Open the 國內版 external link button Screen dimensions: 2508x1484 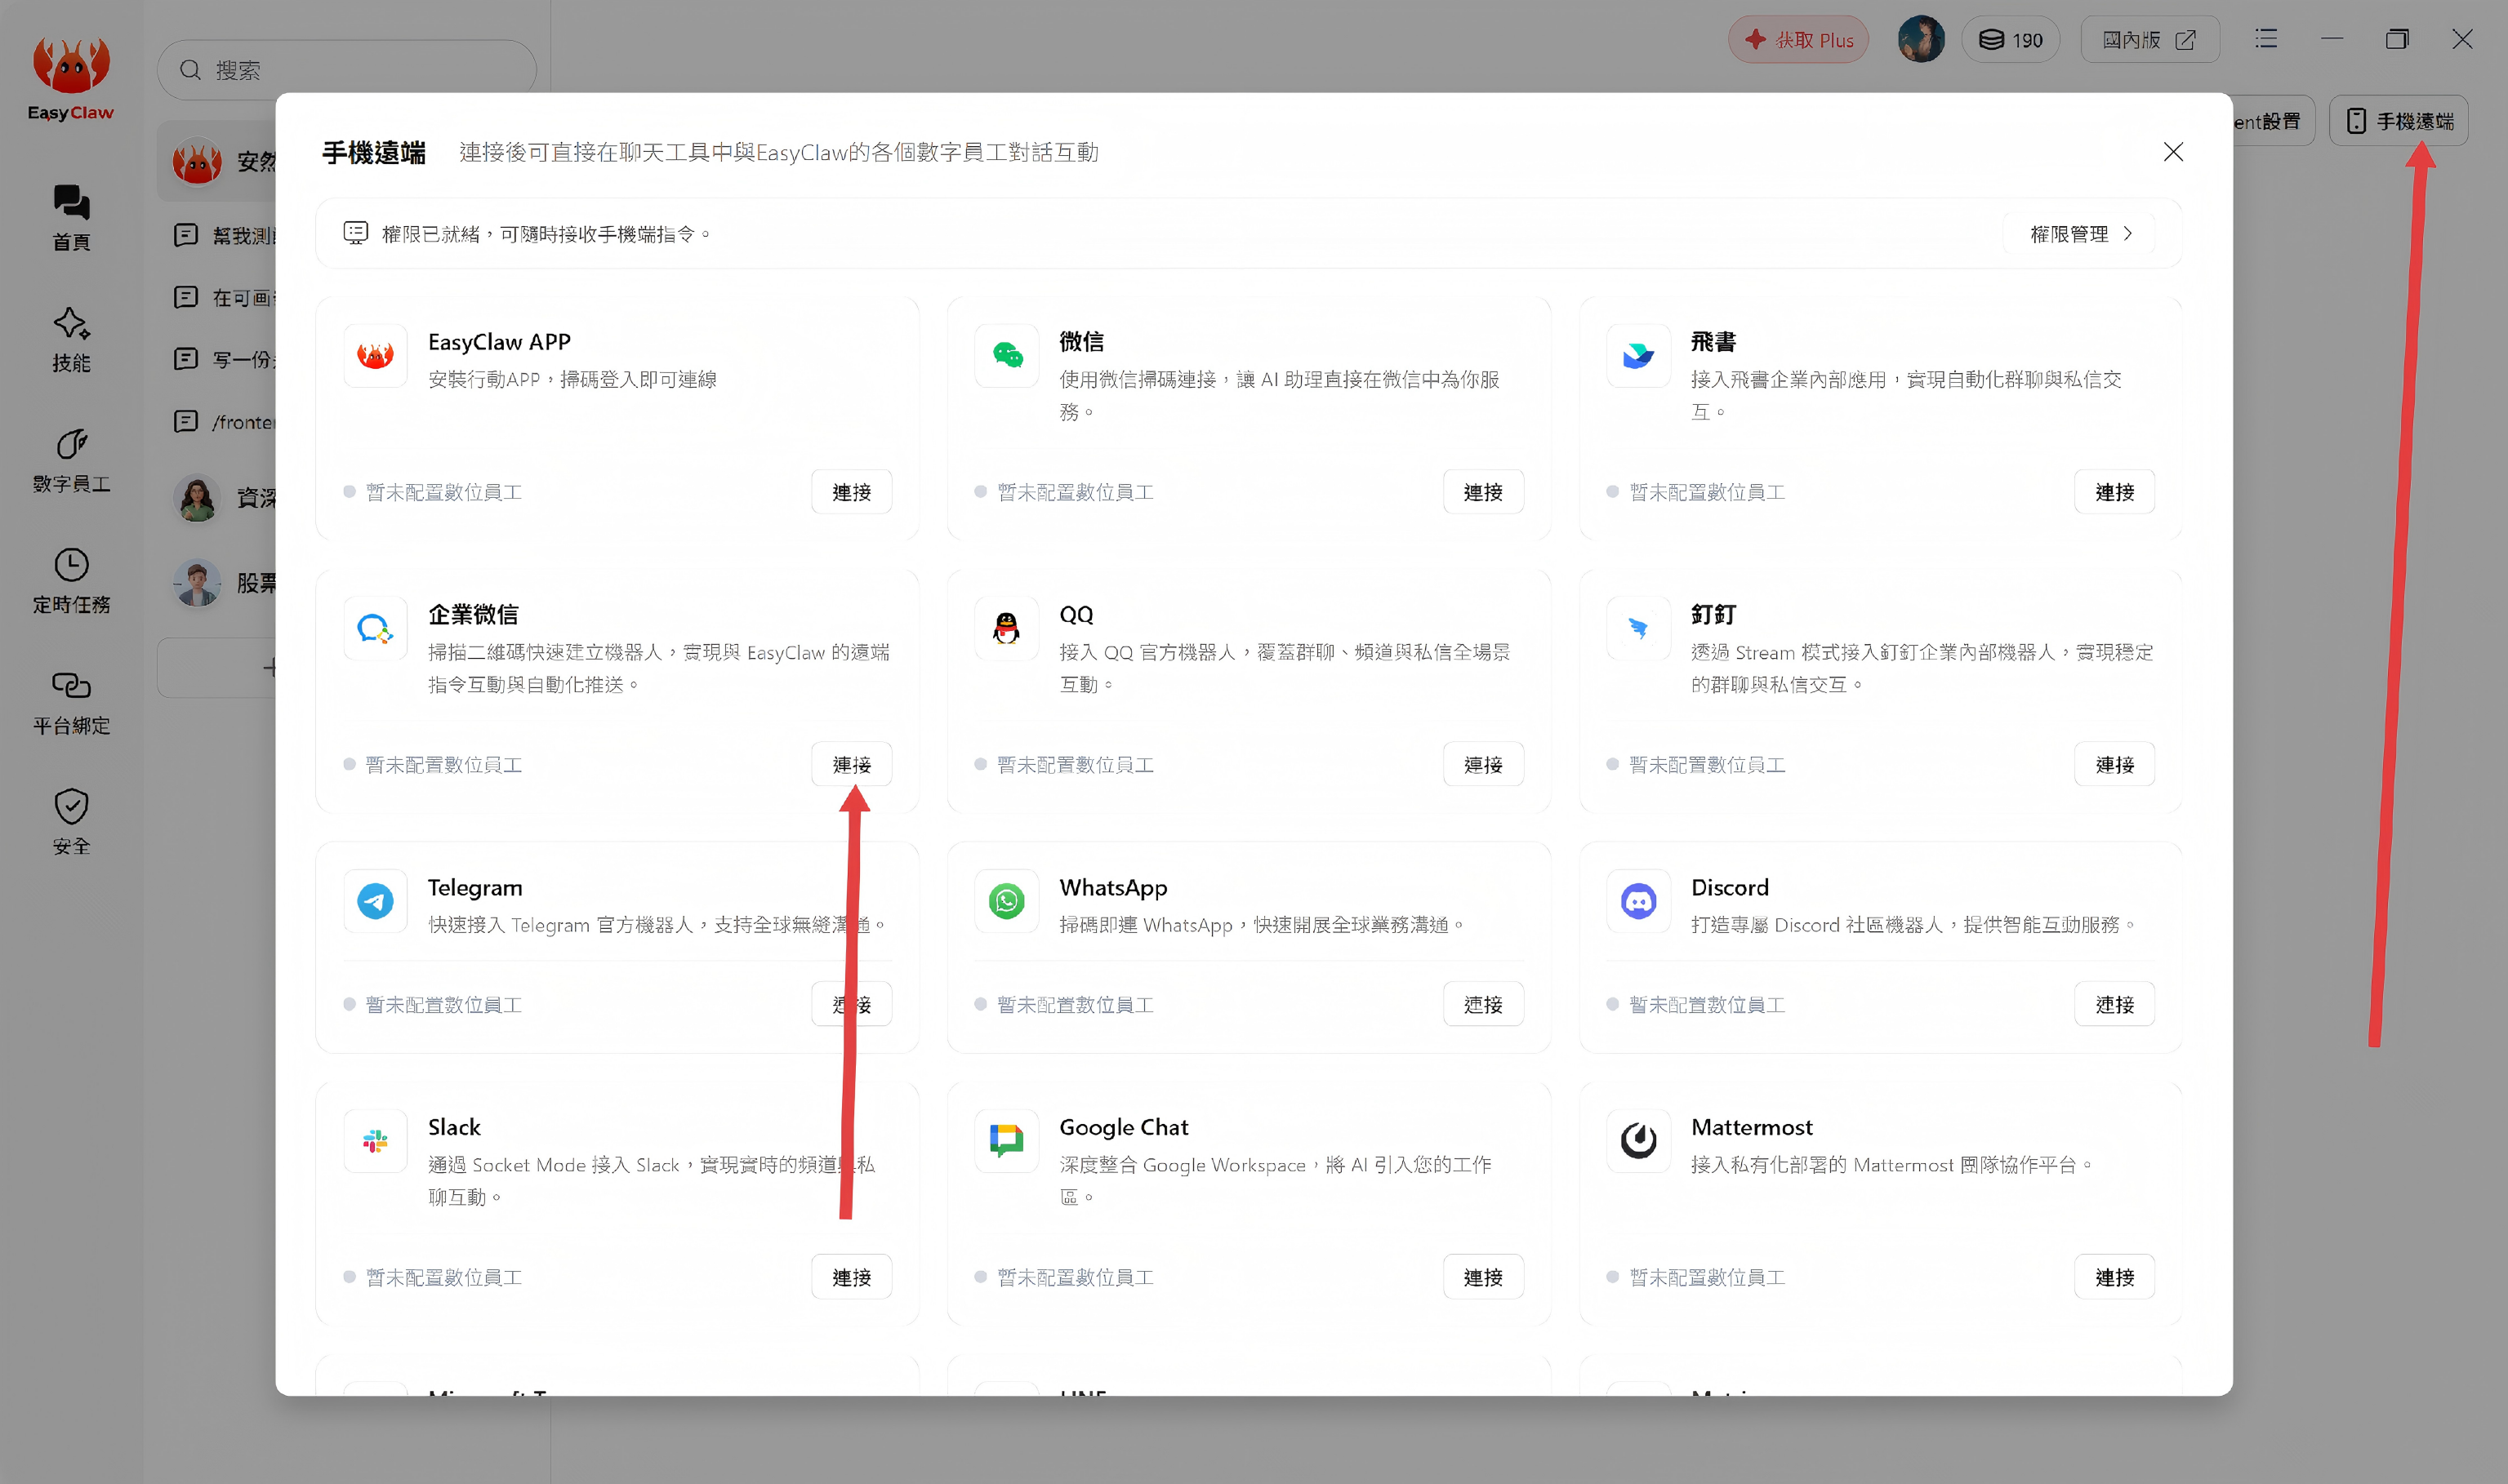[2149, 40]
